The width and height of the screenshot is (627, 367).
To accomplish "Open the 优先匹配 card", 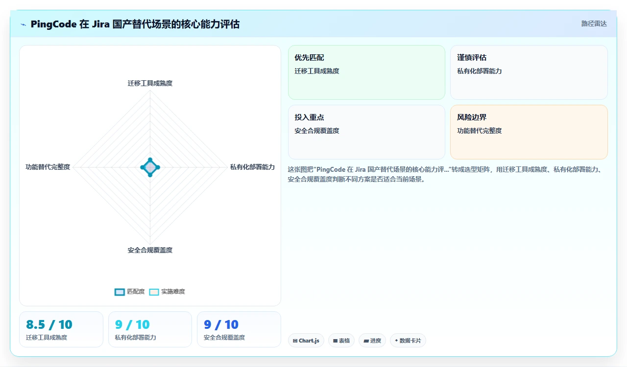I will 366,72.
